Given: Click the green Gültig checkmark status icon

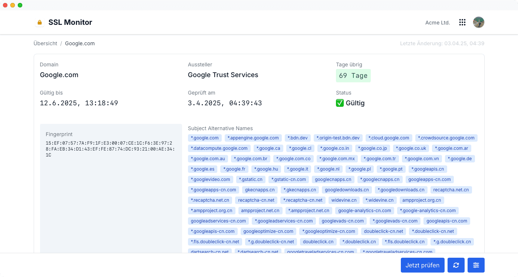Looking at the screenshot, I should [340, 103].
